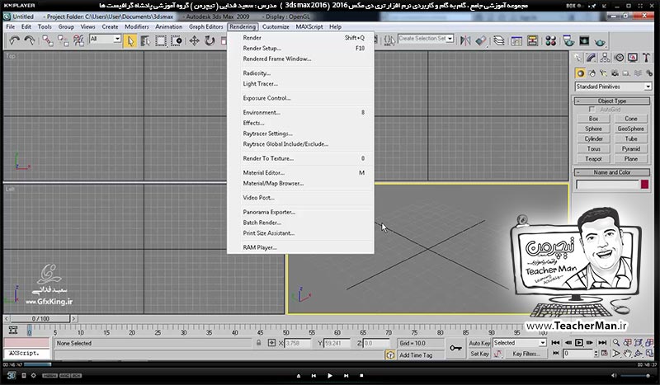
Task: Toggle the Selection Lock padlock
Action: click(258, 343)
